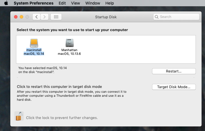Image resolution: width=205 pixels, height=131 pixels.
Task: Click the "macOS, 10.14" highlighted version text
Action: tap(34, 54)
